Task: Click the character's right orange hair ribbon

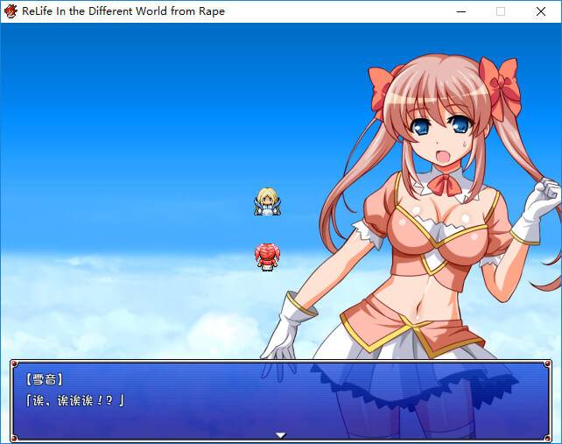Action: (499, 86)
